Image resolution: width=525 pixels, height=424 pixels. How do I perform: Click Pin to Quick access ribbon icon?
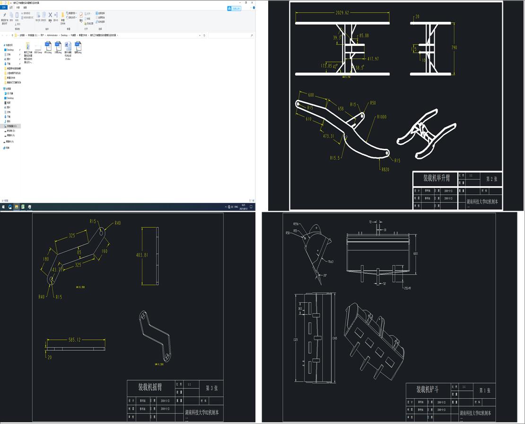[4, 15]
